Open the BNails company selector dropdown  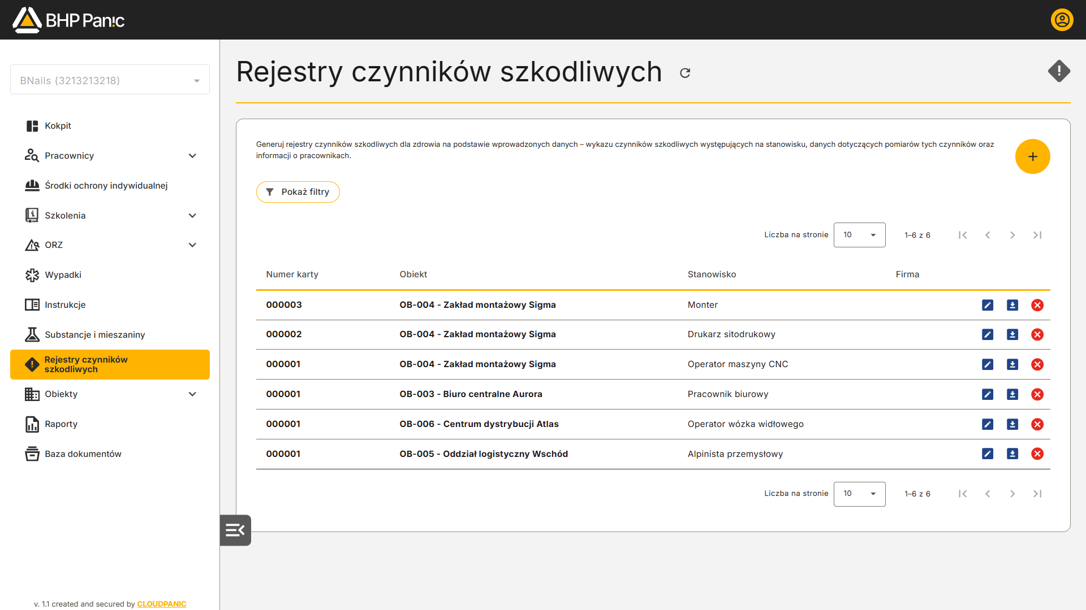point(110,80)
